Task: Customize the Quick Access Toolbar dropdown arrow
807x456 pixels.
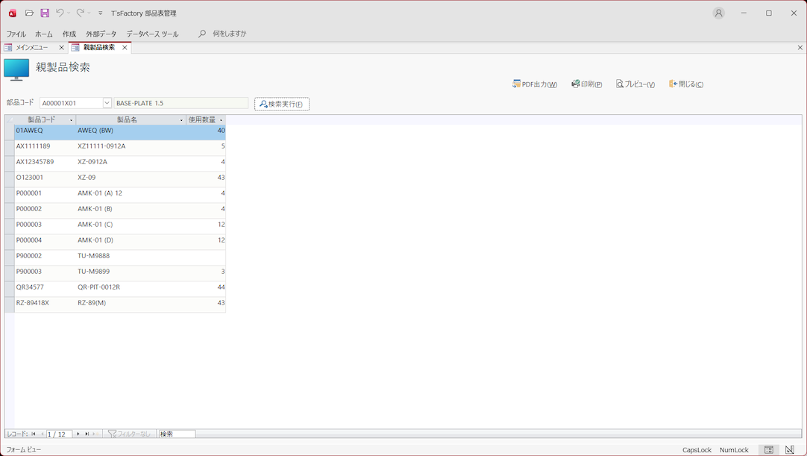Action: pyautogui.click(x=101, y=13)
